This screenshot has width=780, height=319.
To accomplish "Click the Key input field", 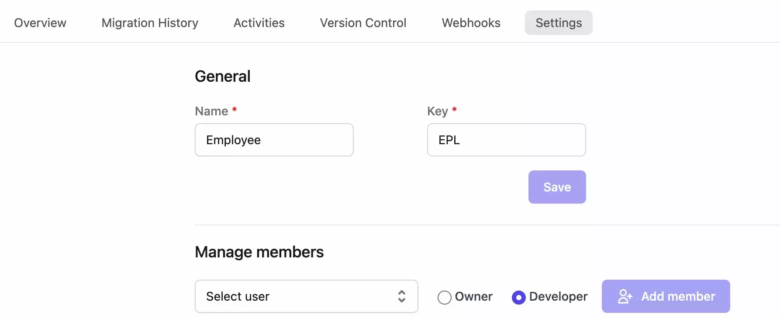I will pyautogui.click(x=507, y=140).
